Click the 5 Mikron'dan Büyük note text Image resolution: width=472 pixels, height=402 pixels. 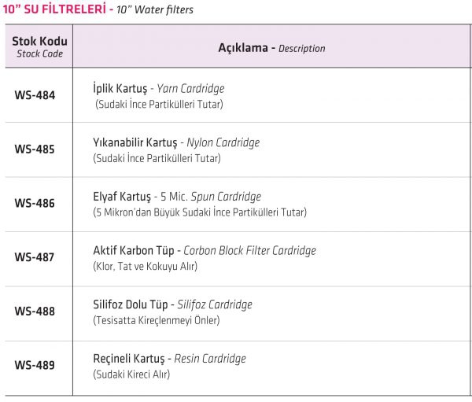[200, 212]
